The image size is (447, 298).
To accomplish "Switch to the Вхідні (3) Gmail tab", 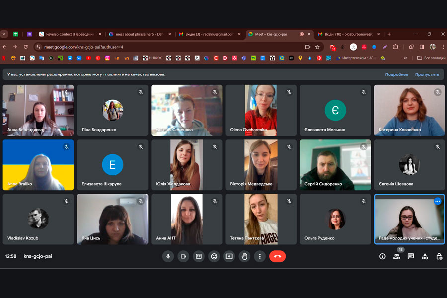I will click(210, 34).
